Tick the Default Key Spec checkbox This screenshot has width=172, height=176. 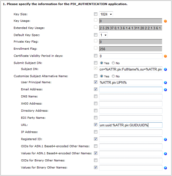point(96,35)
